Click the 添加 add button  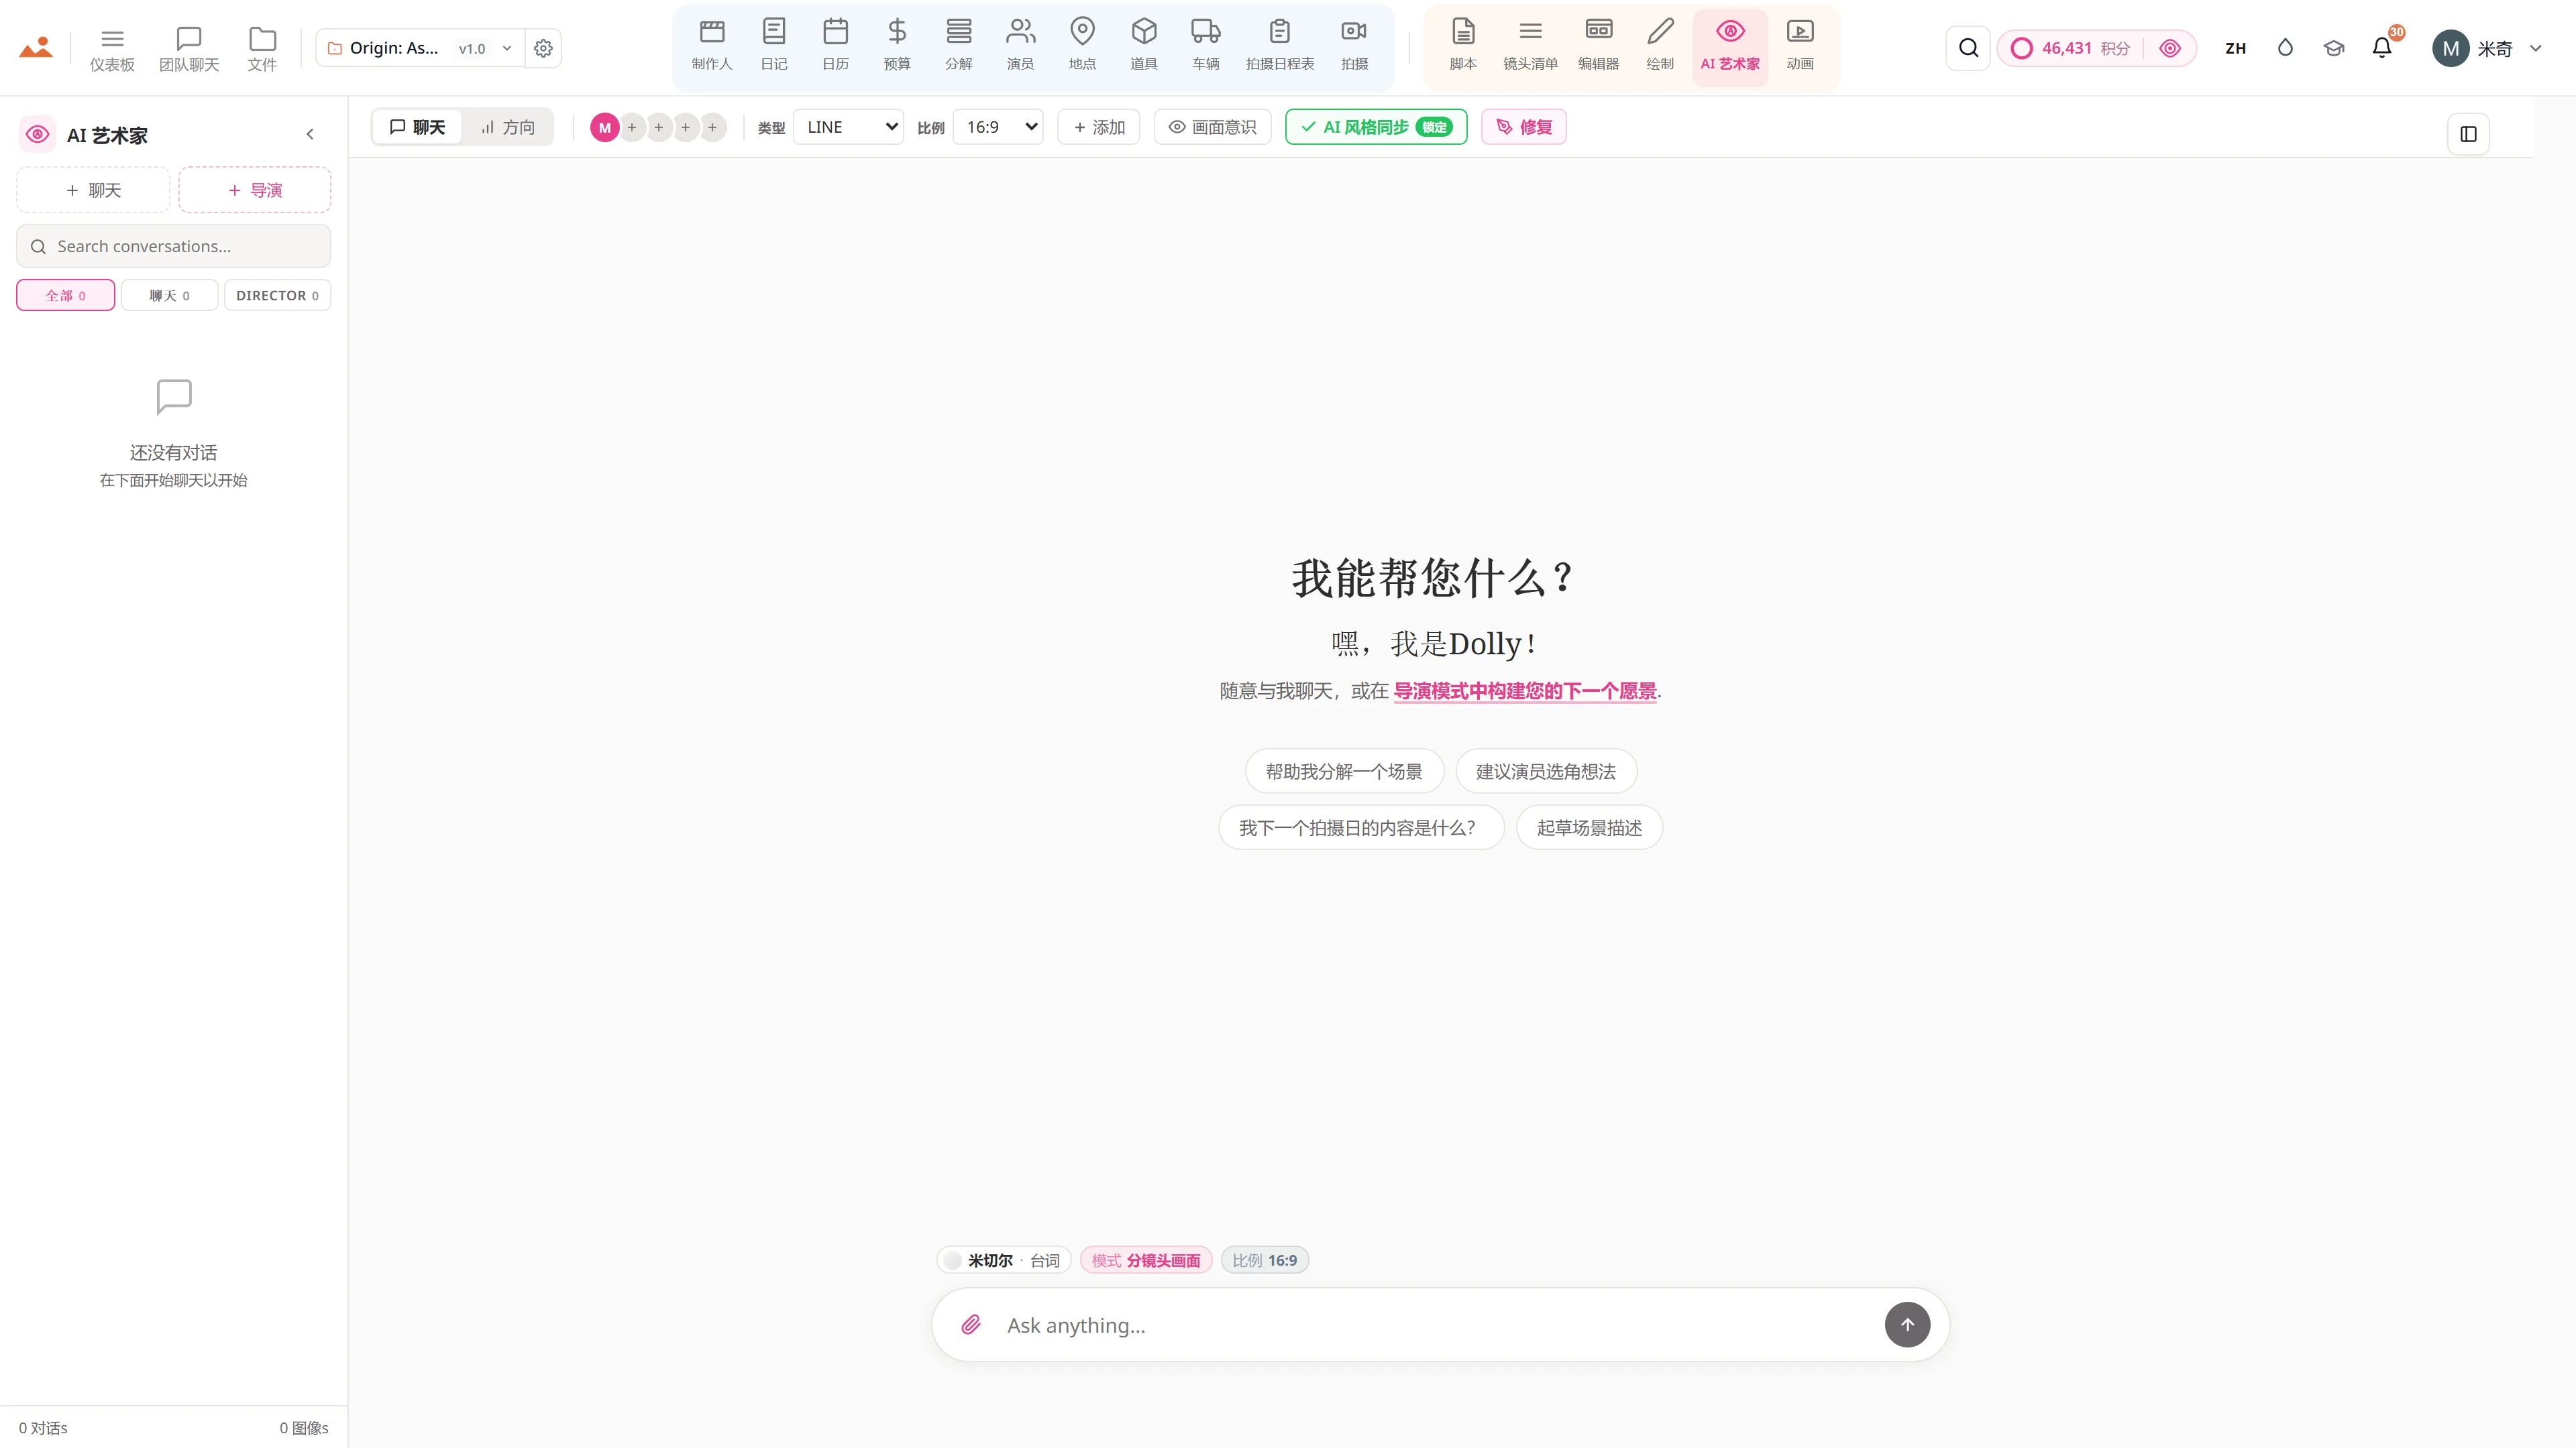pos(1099,127)
